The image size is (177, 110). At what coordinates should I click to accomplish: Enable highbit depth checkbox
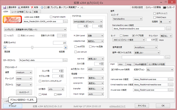coord(51,17)
